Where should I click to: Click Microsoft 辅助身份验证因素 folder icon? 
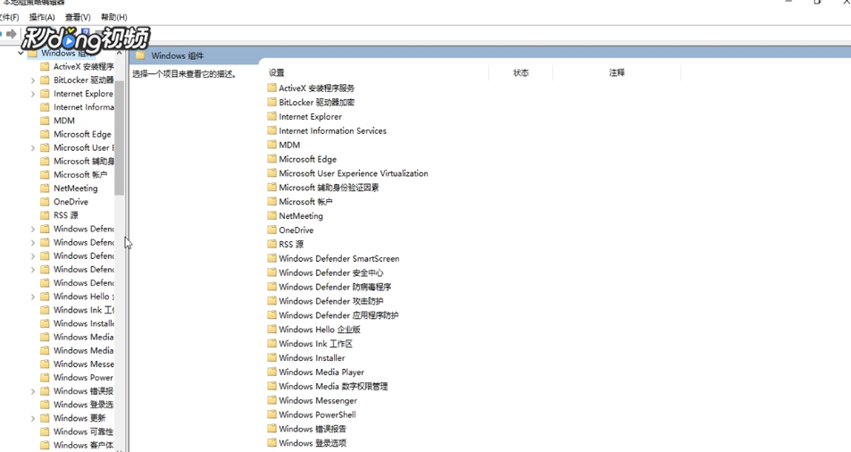click(x=271, y=187)
